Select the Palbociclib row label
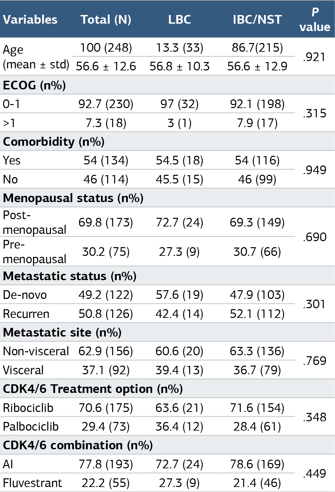The image size is (335, 492). pos(31,426)
